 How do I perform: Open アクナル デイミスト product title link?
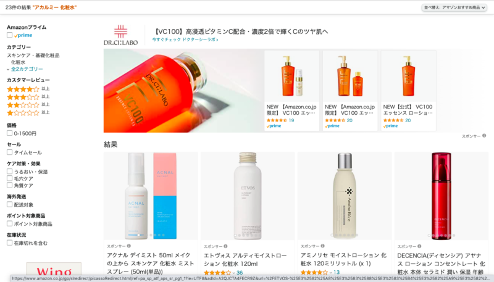coord(150,263)
